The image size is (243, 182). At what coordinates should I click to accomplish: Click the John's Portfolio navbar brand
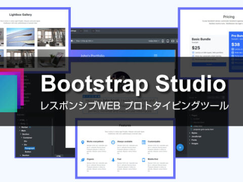click(93, 56)
